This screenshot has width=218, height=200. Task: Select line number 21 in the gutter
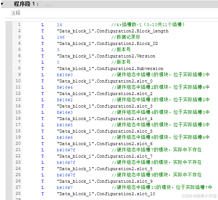click(18, 150)
